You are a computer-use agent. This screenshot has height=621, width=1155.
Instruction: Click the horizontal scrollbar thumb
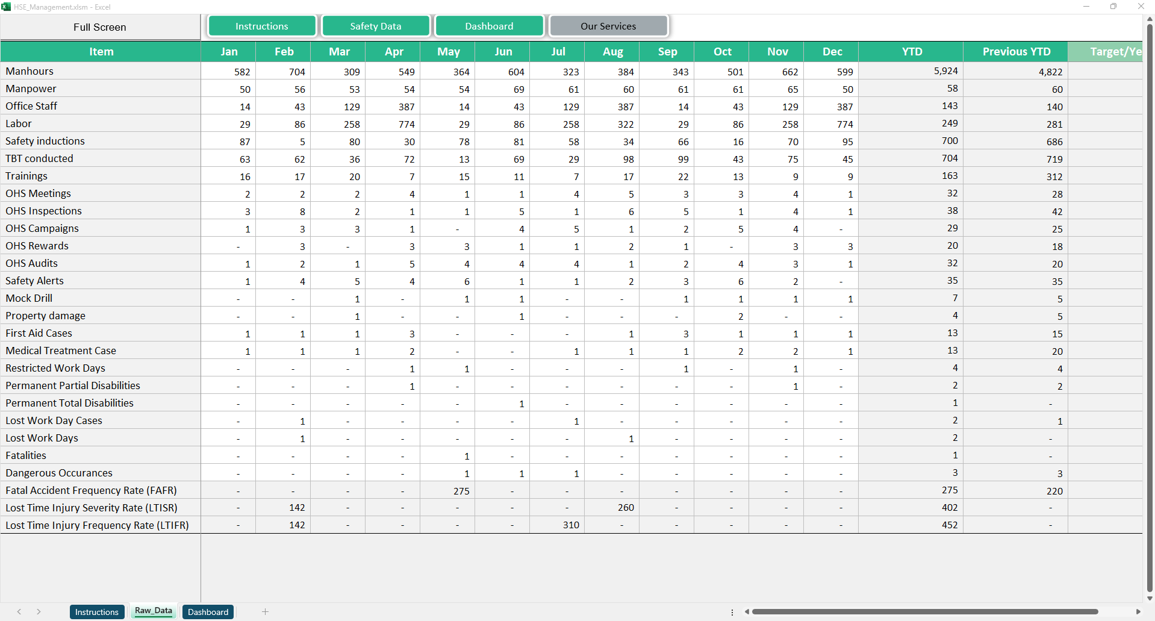pyautogui.click(x=924, y=612)
